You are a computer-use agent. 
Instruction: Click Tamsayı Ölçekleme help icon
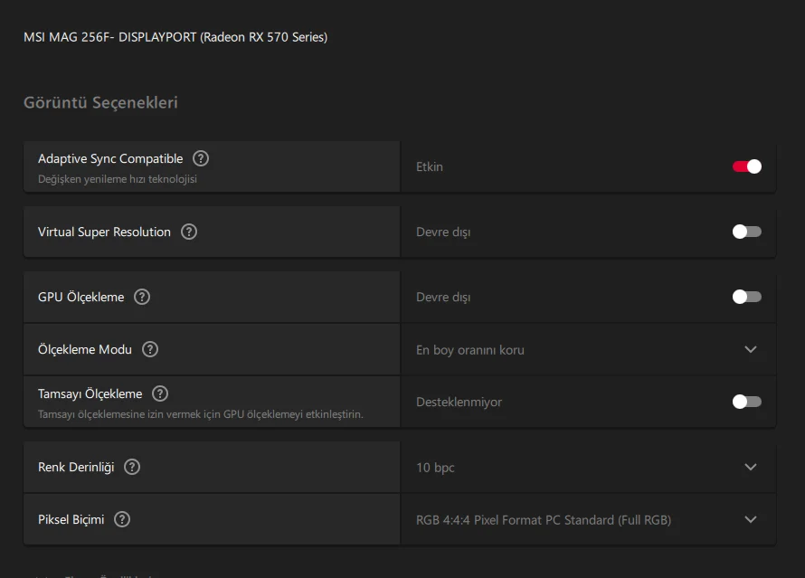coord(160,393)
